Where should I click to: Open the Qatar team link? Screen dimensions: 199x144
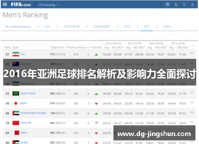click(x=23, y=132)
